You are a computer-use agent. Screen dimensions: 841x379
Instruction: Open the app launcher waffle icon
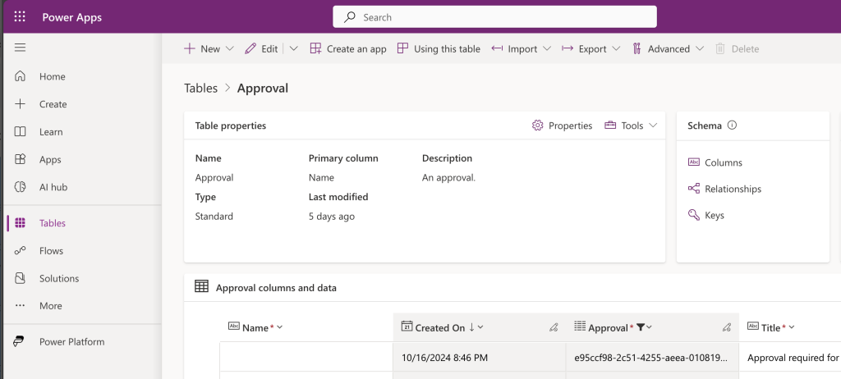20,17
